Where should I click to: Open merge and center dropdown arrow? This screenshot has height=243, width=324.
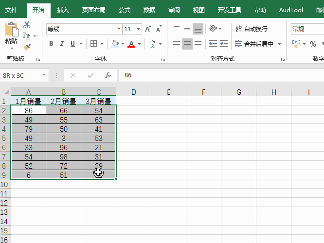tap(280, 44)
